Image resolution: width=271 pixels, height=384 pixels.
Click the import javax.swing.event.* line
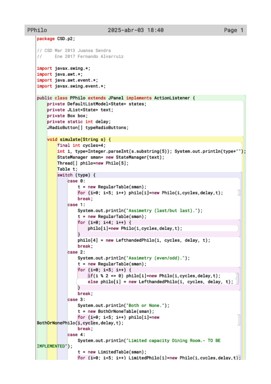pos(71,86)
